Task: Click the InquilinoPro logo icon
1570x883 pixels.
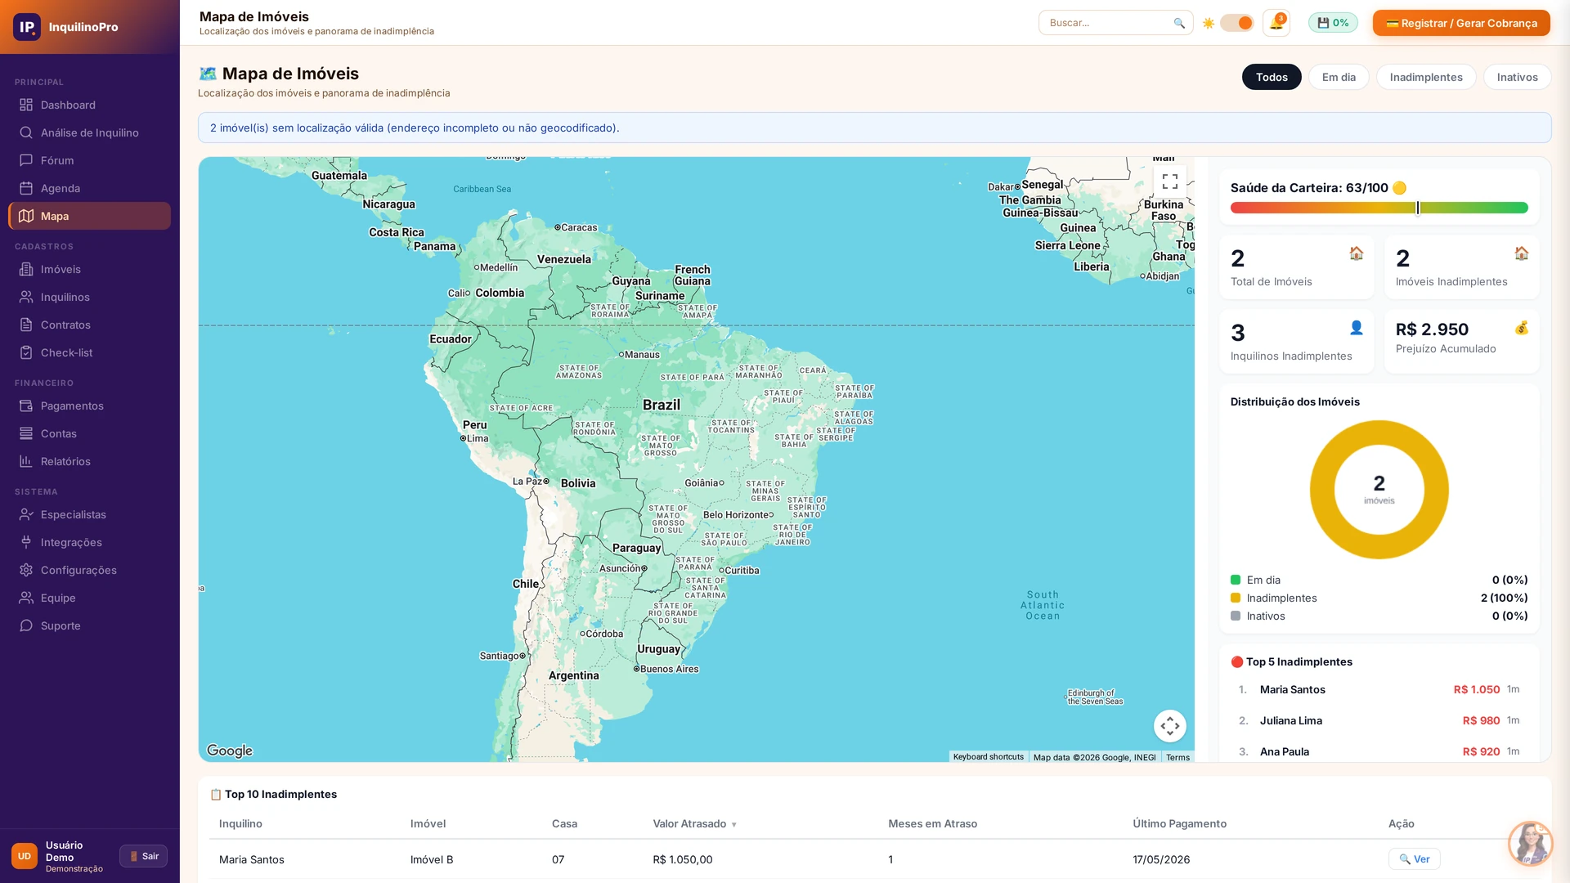Action: click(x=26, y=27)
